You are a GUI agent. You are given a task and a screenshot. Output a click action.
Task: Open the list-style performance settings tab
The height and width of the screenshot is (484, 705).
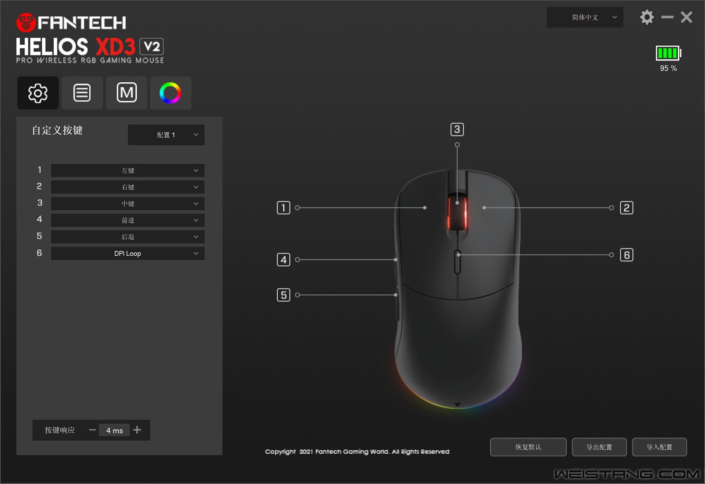click(x=82, y=93)
